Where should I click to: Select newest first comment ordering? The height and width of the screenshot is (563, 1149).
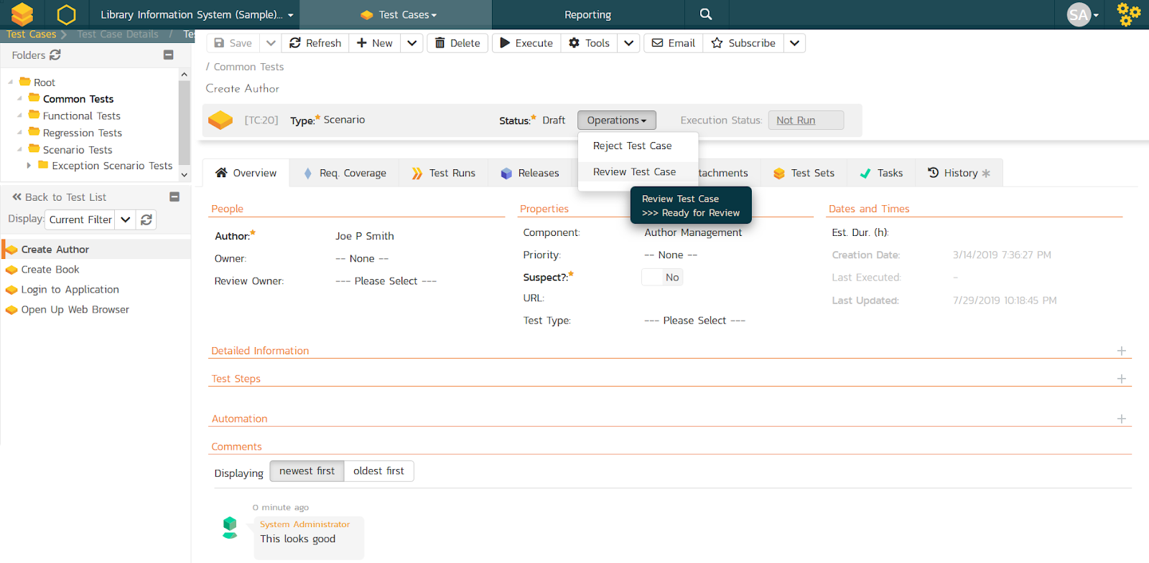point(307,471)
